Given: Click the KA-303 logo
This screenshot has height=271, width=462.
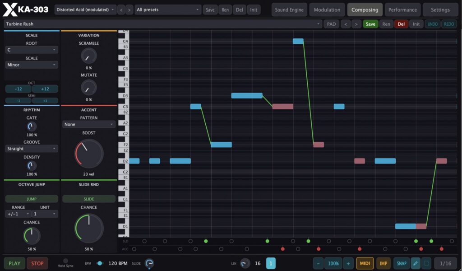Looking at the screenshot, I should [x=26, y=9].
